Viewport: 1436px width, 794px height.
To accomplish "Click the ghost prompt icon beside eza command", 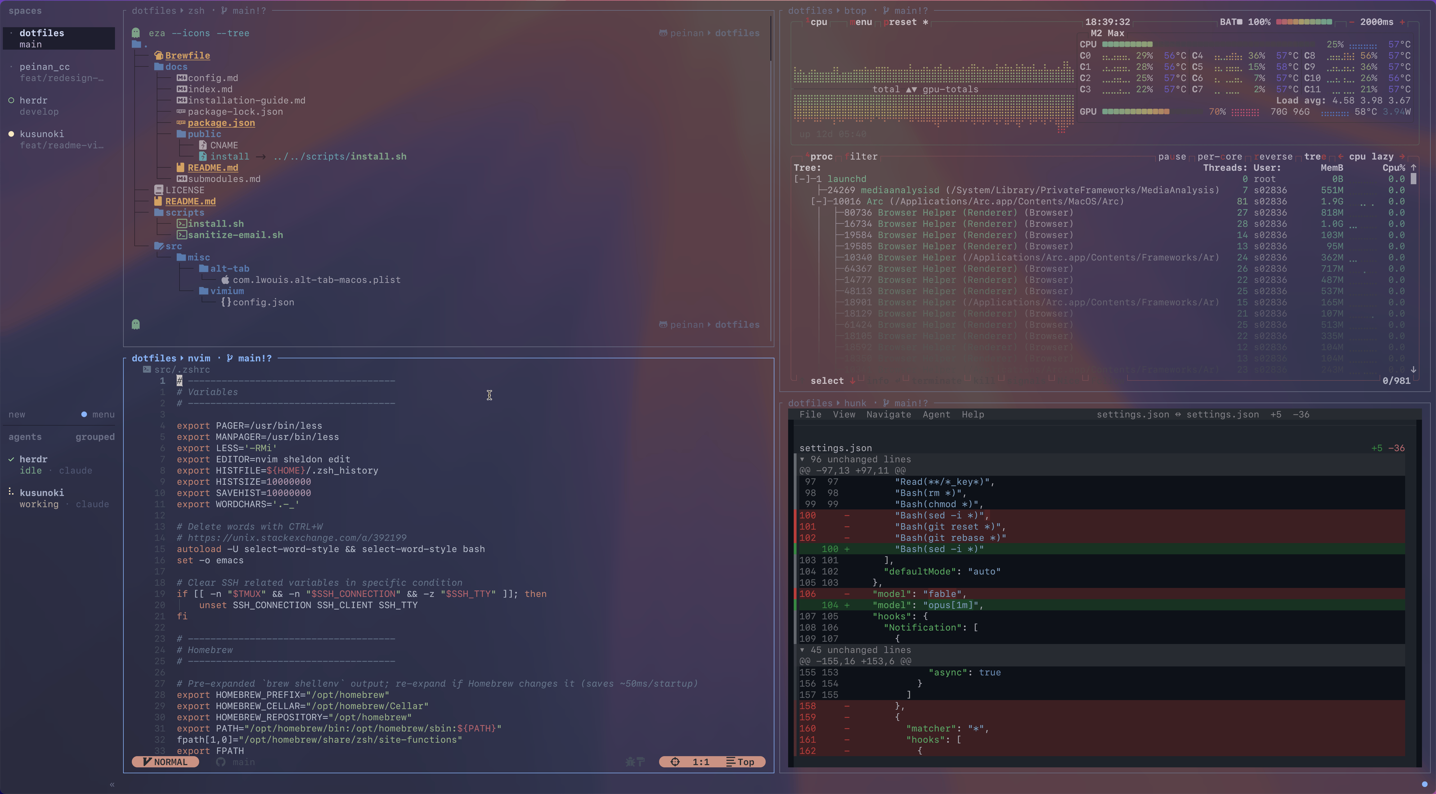I will pos(135,33).
